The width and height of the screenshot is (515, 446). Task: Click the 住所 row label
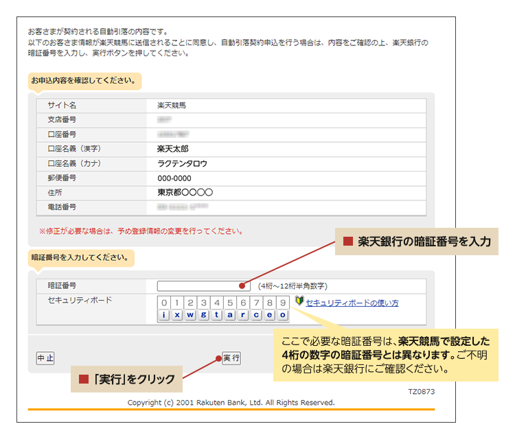point(55,192)
